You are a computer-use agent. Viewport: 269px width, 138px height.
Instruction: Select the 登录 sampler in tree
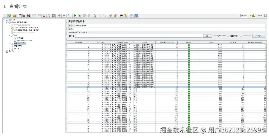tap(16, 36)
